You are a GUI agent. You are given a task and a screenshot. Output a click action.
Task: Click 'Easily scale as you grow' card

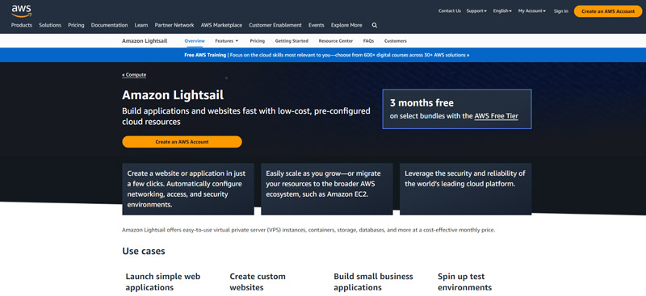[x=327, y=189]
